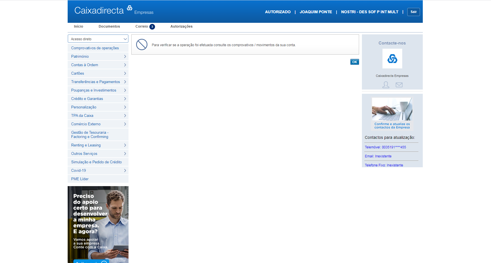491x263 pixels.
Task: Open the Documentos tab
Action: click(x=109, y=26)
